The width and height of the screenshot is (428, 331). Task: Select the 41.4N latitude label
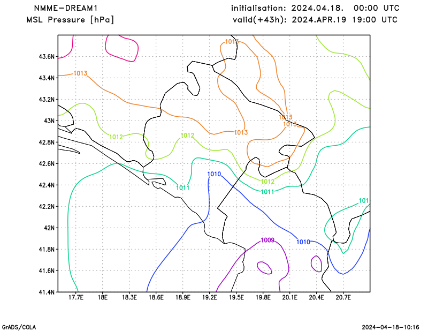47,292
